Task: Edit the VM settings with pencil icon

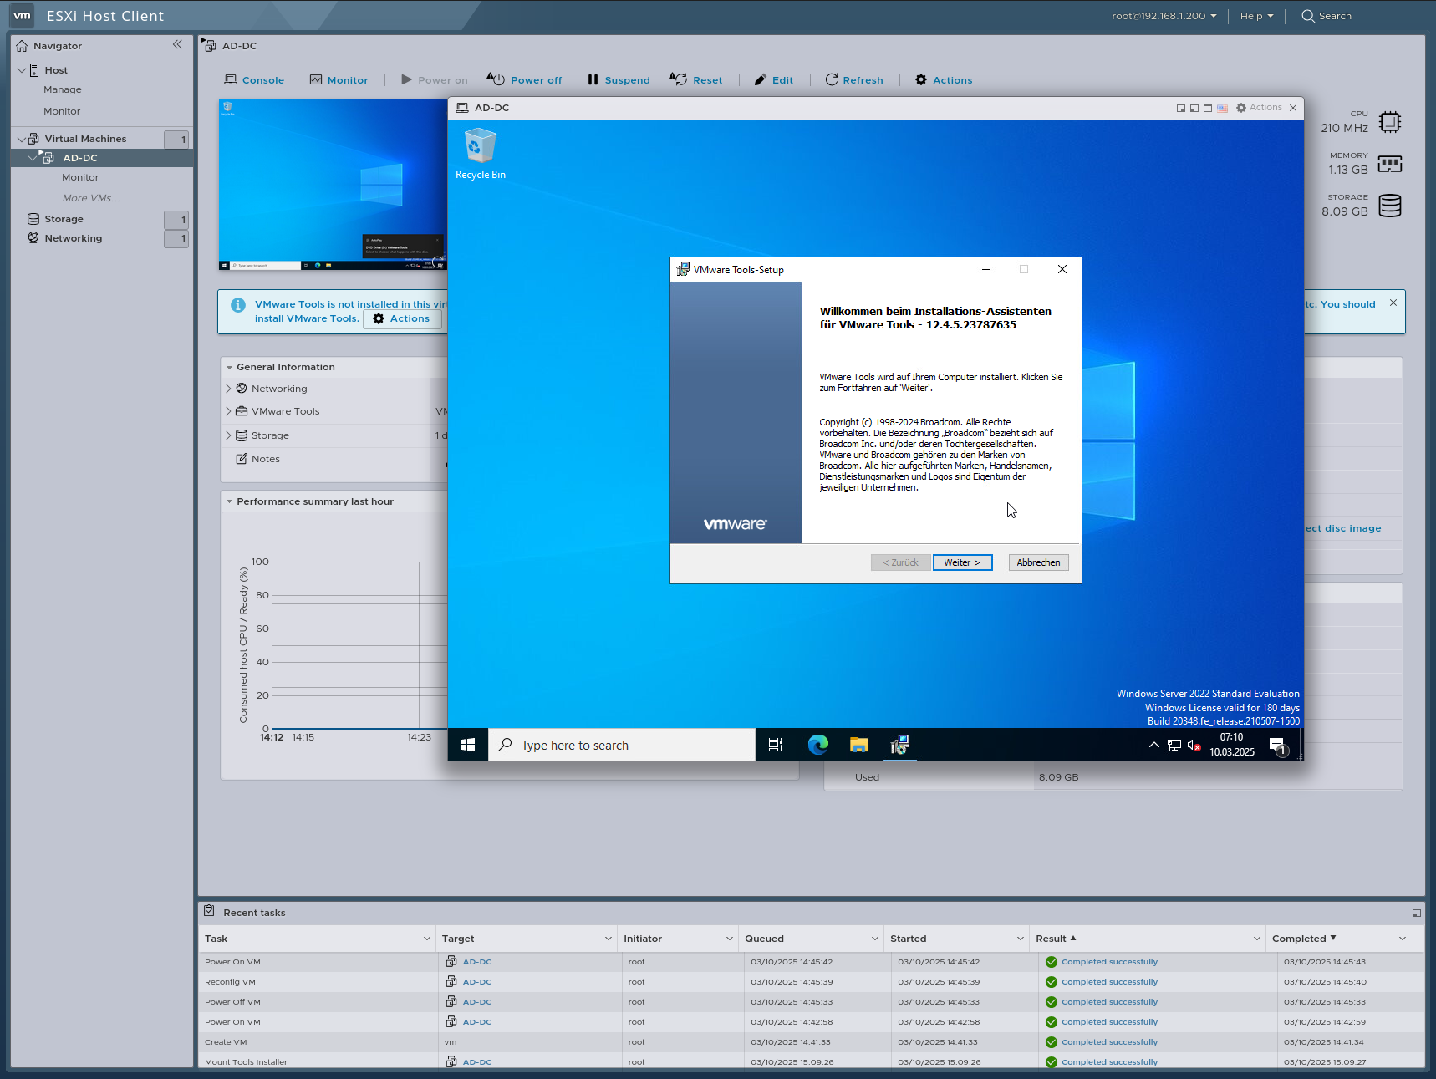Action: pyautogui.click(x=773, y=79)
